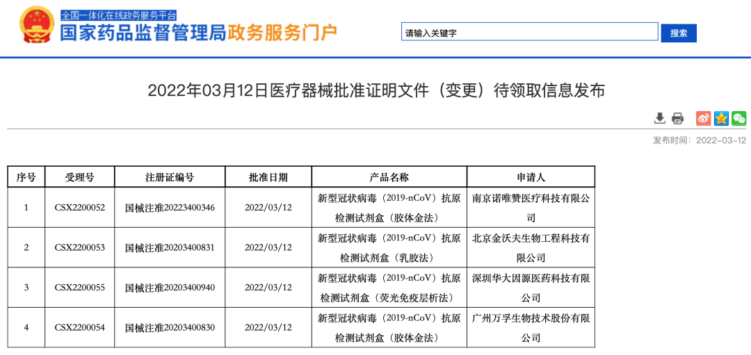Click applicant 深圳华大因源医药科技有限公司

point(531,288)
